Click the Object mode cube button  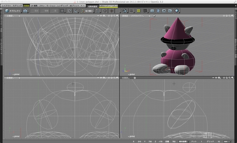pyautogui.click(x=13, y=11)
